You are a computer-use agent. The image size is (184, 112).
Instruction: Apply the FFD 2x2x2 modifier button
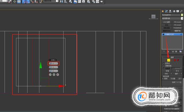177,22
